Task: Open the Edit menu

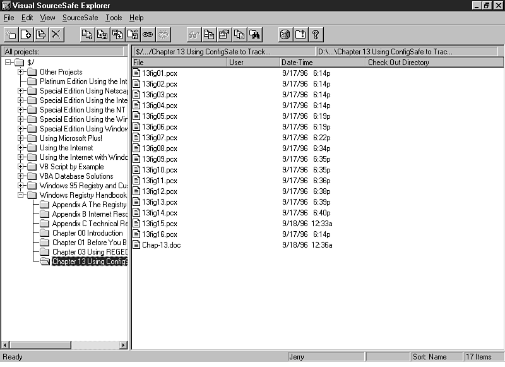Action: 27,18
